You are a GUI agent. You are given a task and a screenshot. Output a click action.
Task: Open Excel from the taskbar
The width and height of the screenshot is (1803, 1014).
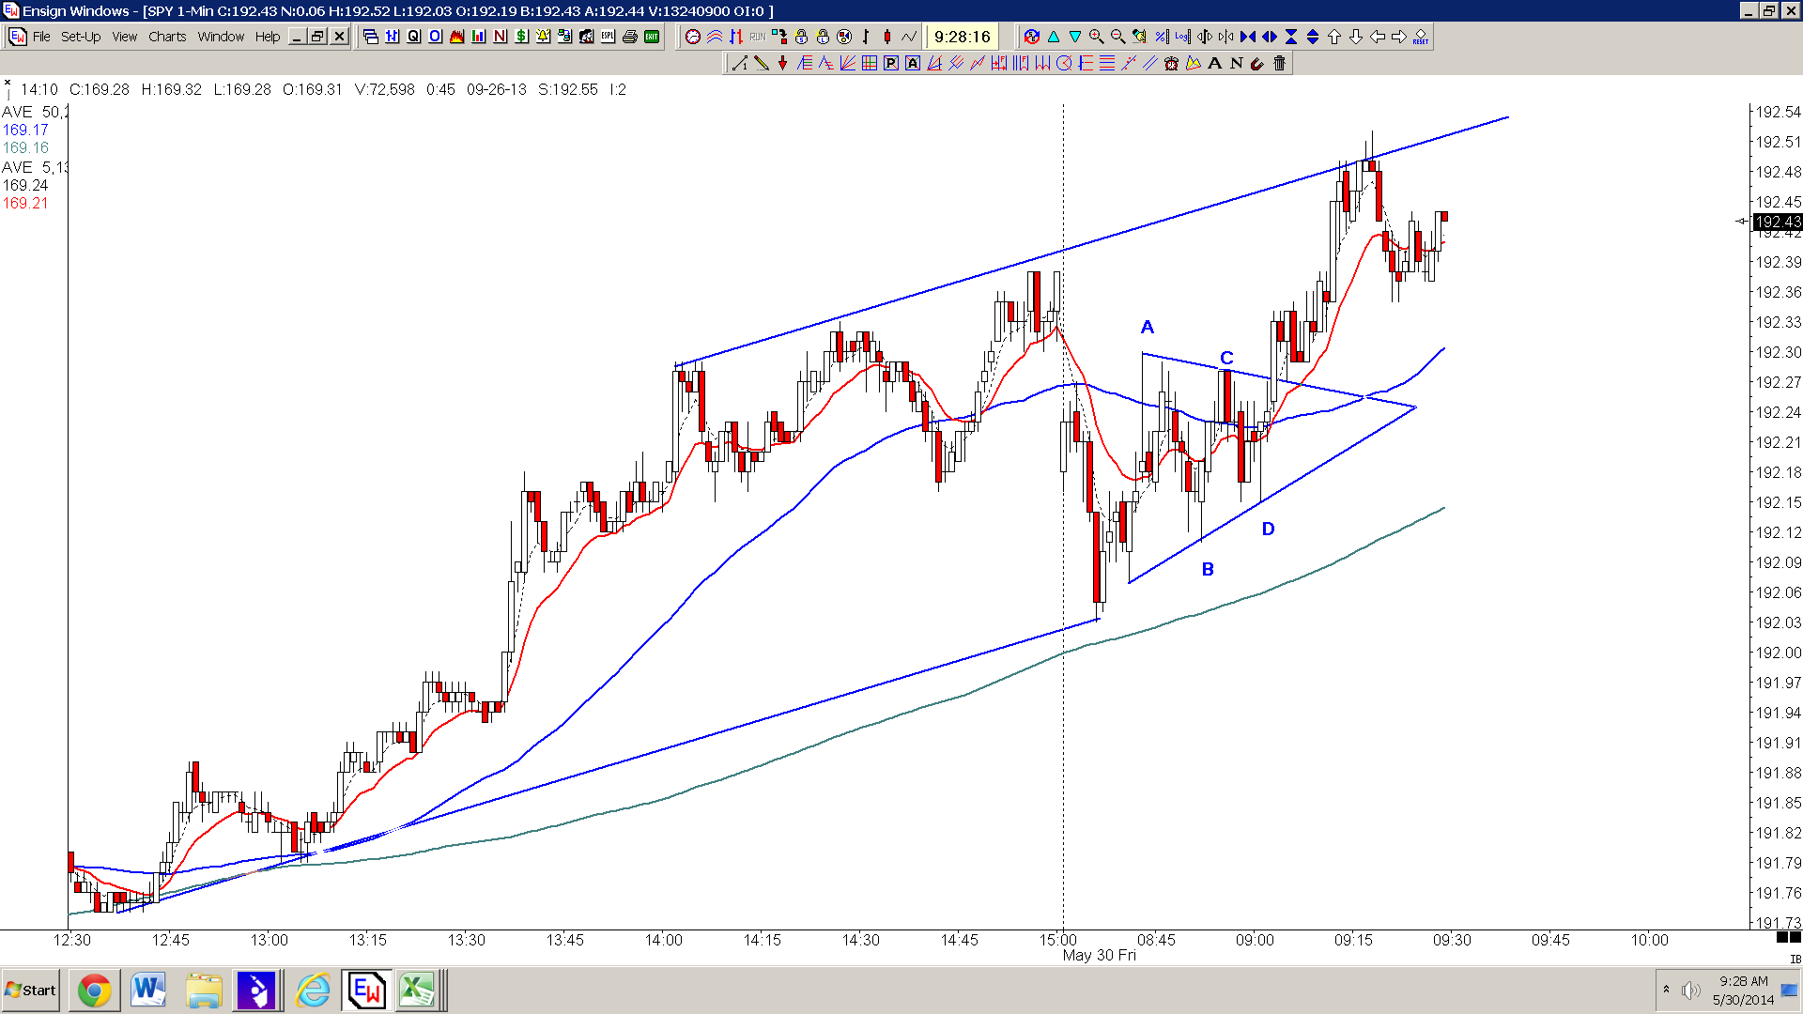417,991
